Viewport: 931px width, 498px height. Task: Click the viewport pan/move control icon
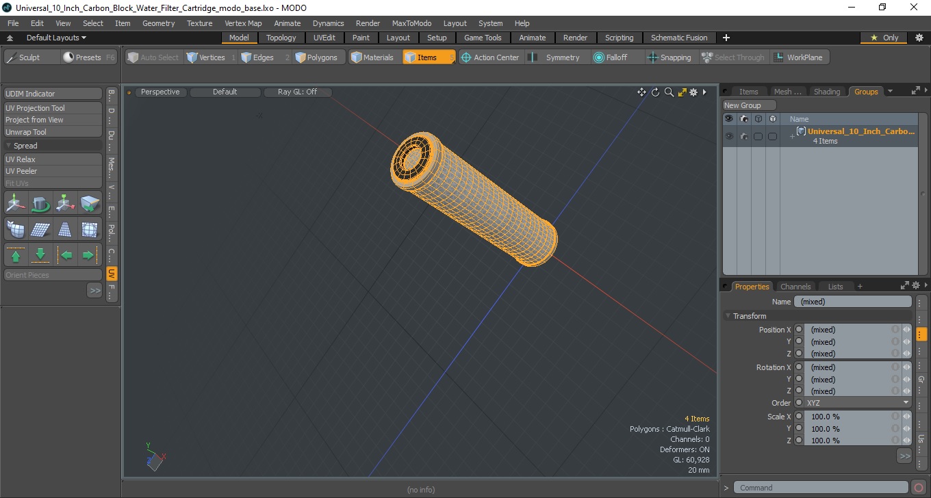tap(641, 92)
